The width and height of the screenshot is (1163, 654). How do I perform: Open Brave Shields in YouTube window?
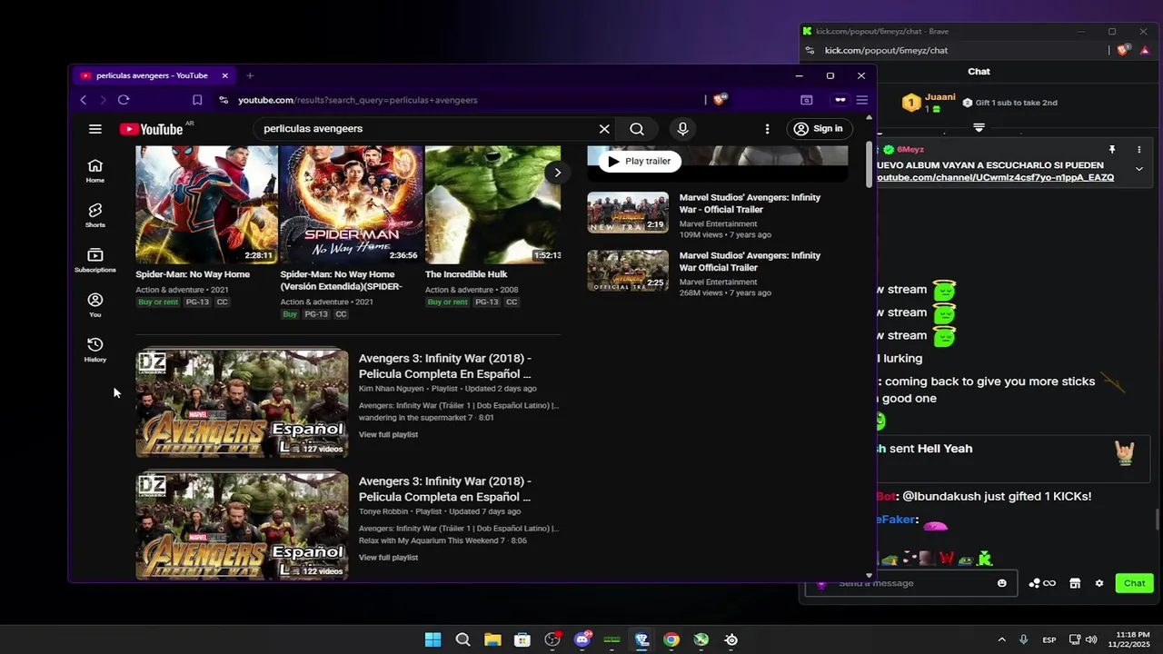point(720,100)
